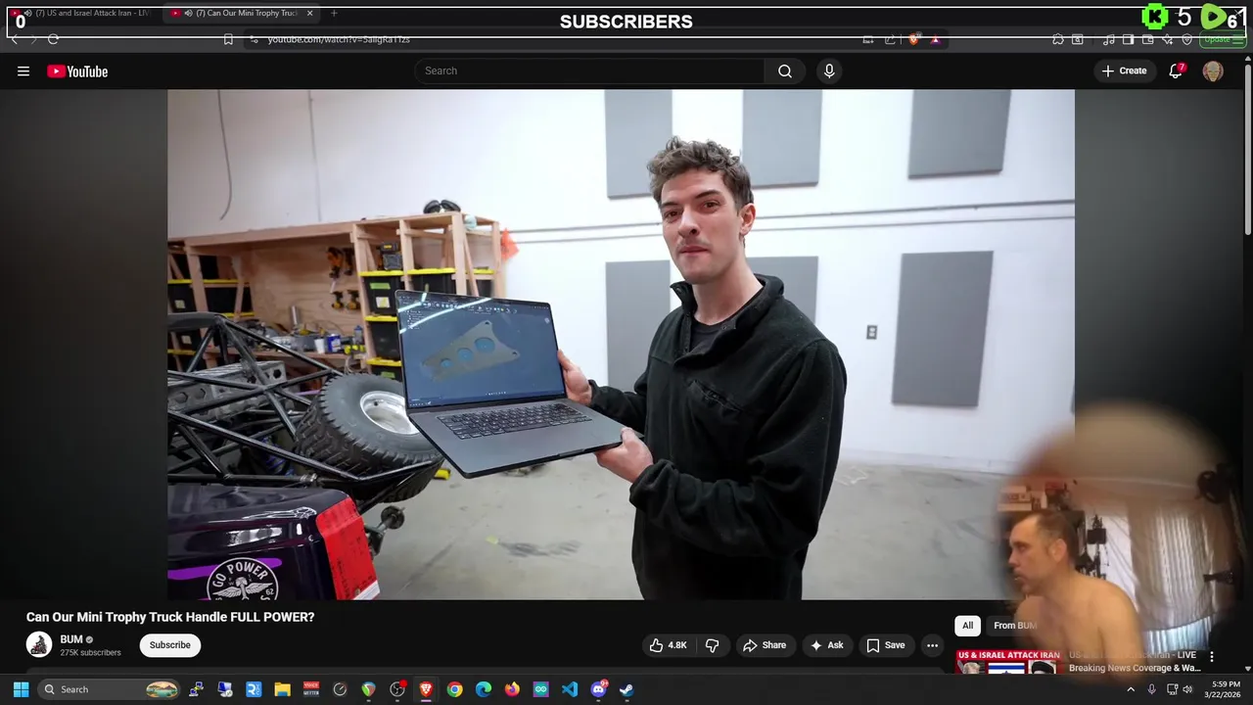The height and width of the screenshot is (705, 1253).
Task: Save the video to a playlist
Action: coord(886,645)
